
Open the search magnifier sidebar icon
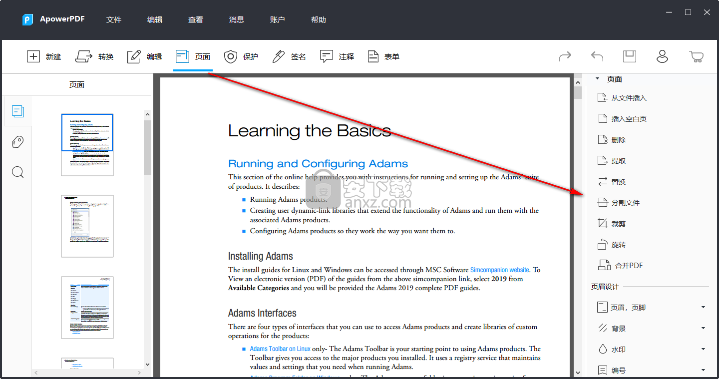18,172
